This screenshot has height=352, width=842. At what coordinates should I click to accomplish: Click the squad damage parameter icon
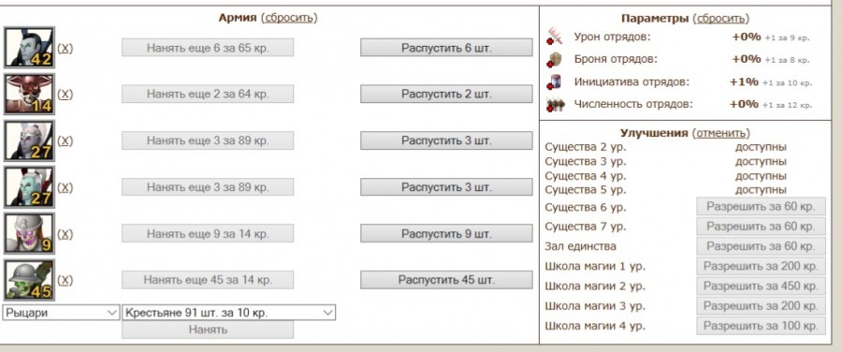555,37
